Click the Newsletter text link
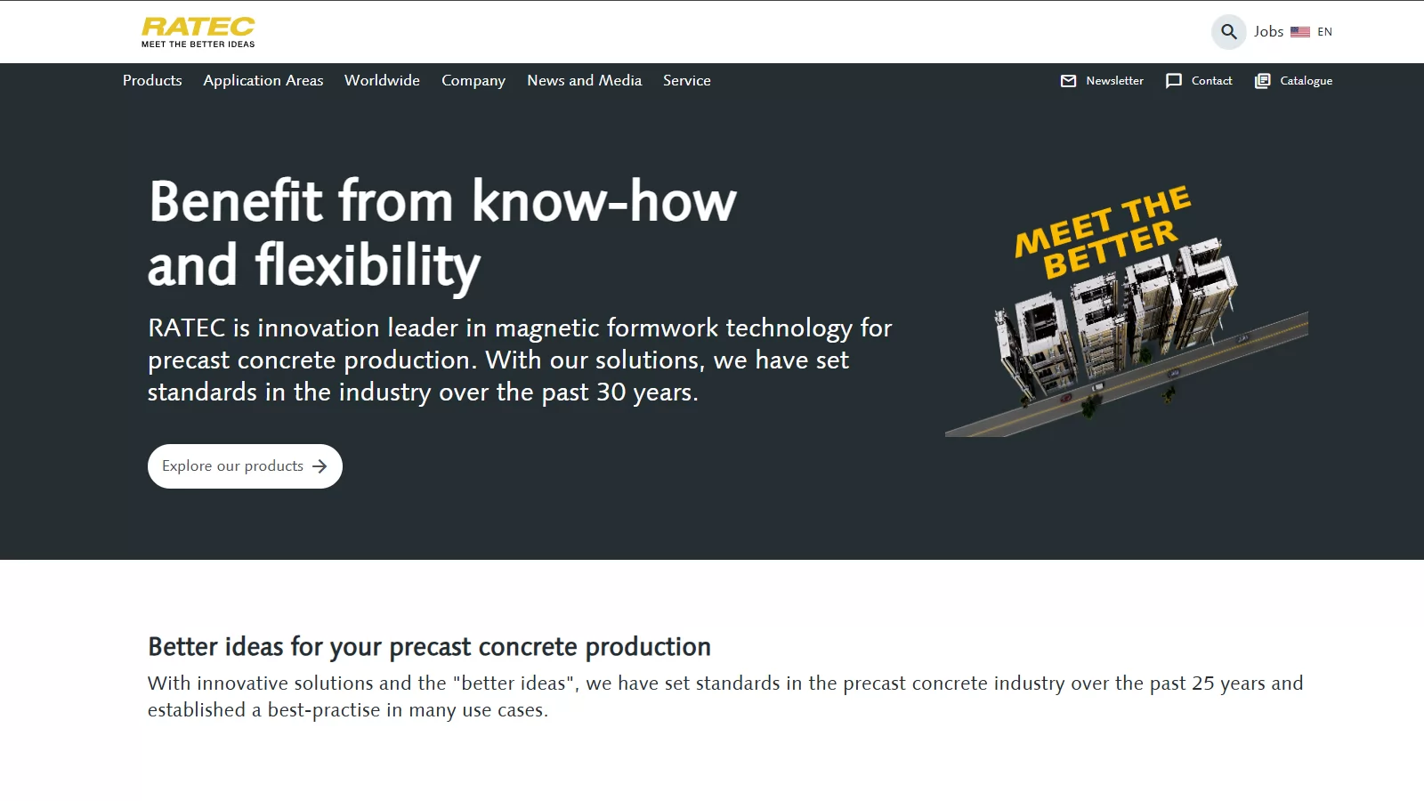The height and width of the screenshot is (801, 1424). [x=1114, y=81]
